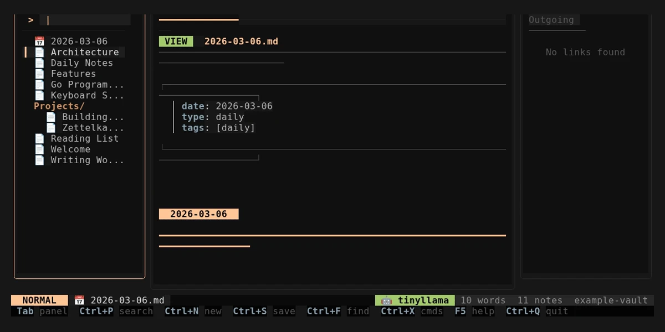
Task: Click the Ctrl+P search shortcut
Action: click(116, 311)
